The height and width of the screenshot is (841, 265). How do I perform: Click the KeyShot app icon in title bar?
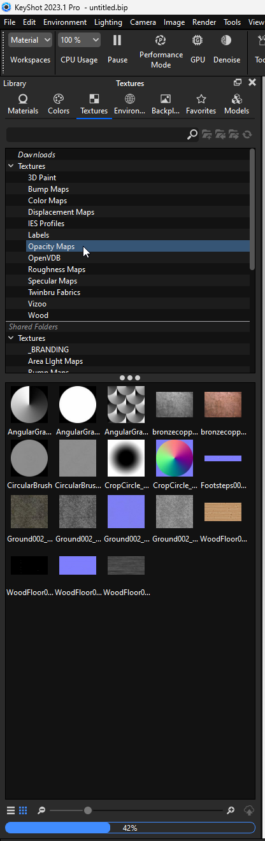(6, 7)
